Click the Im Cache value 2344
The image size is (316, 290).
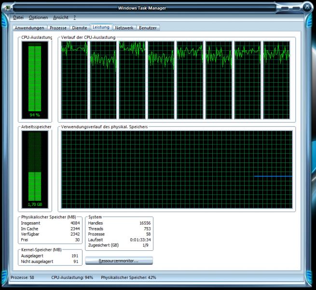pos(75,229)
